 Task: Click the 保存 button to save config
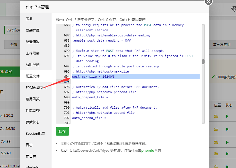pos(62,131)
